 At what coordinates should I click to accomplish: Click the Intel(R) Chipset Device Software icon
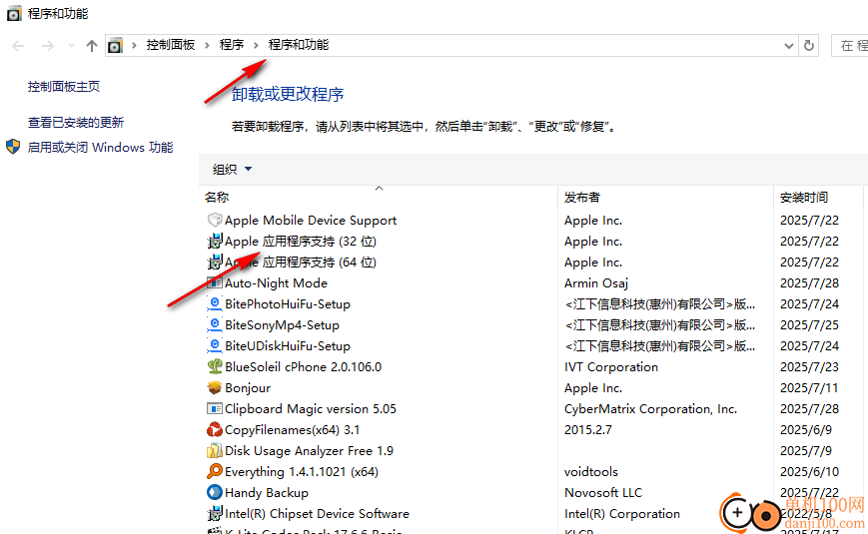click(215, 513)
